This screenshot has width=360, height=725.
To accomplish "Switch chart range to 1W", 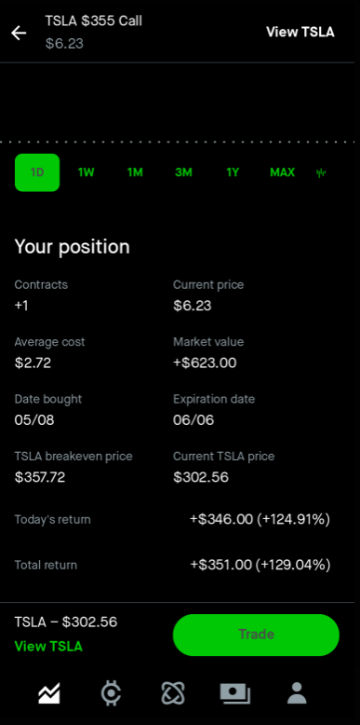I will point(87,172).
